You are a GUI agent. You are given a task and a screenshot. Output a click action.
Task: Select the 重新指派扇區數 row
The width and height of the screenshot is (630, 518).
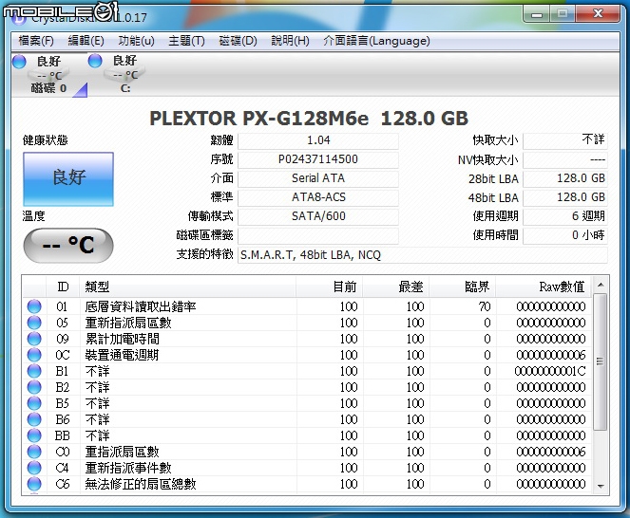pyautogui.click(x=307, y=323)
